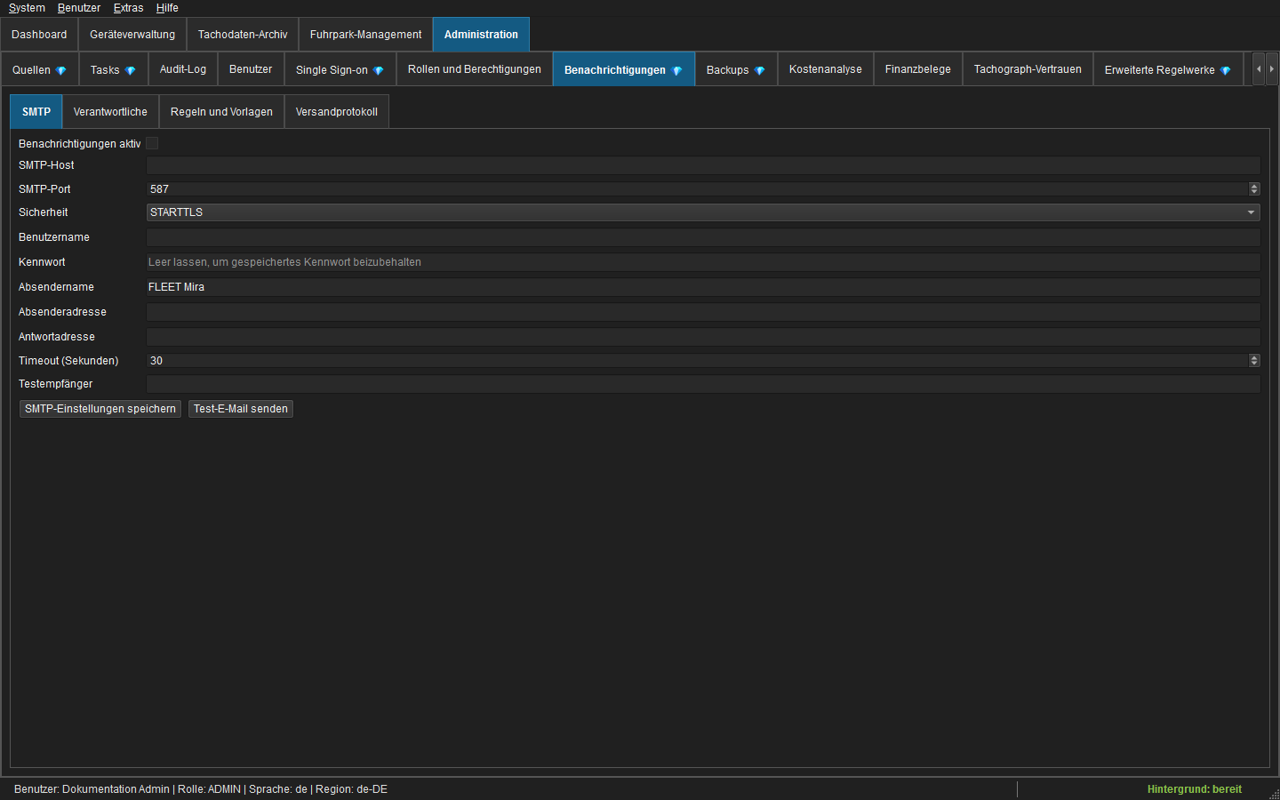Open the Fuhrpark-Management main tab
This screenshot has height=800, width=1280.
366,35
